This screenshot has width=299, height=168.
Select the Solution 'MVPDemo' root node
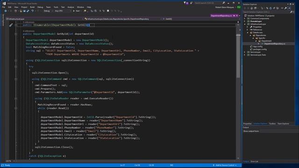[x=261, y=15]
